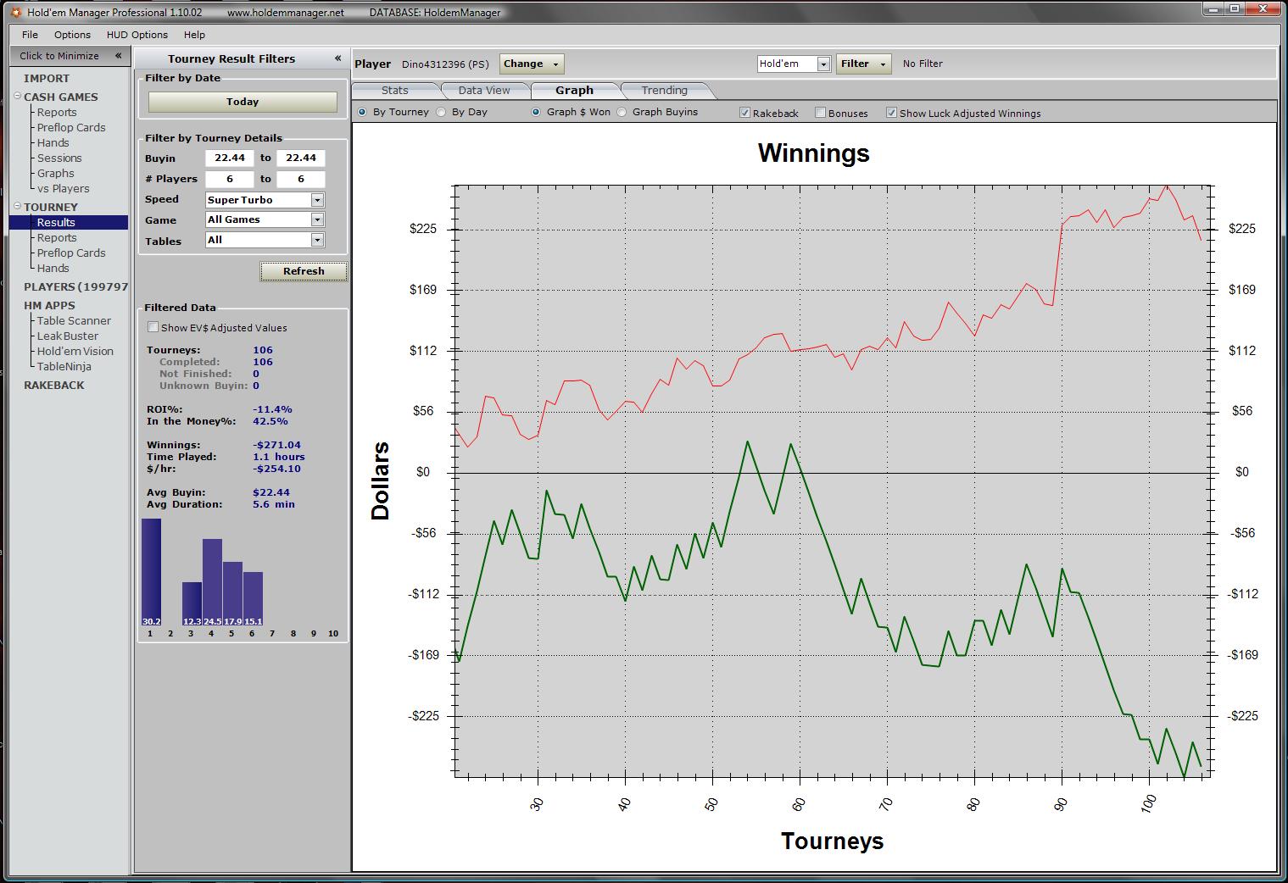This screenshot has height=883, width=1288.
Task: Select the By Tourney radio button
Action: click(362, 112)
